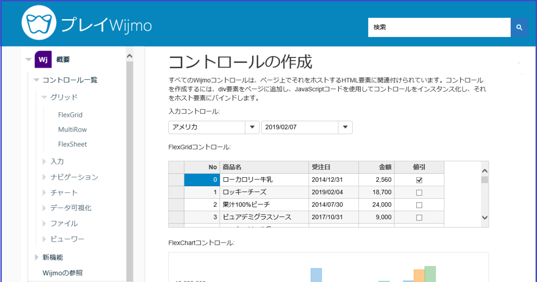Open the country combo box dropdown arrow
The height and width of the screenshot is (282, 537).
(252, 127)
